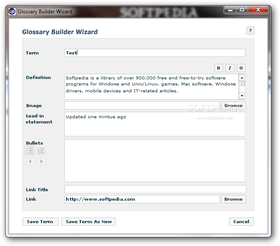This screenshot has width=280, height=246.
Task: Click the Link URL field
Action: (142, 199)
